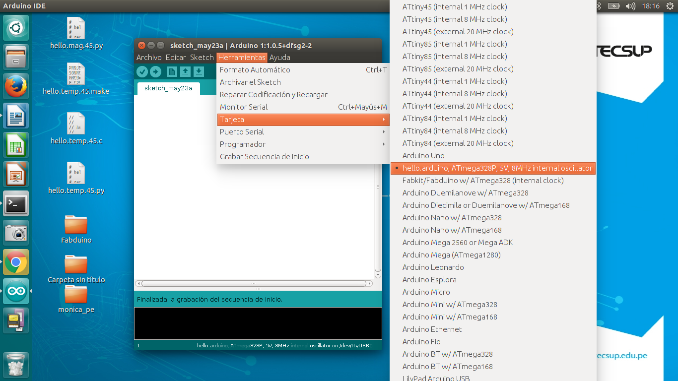Launch Google Chrome from the dock
Viewport: 678px width, 381px height.
[16, 262]
